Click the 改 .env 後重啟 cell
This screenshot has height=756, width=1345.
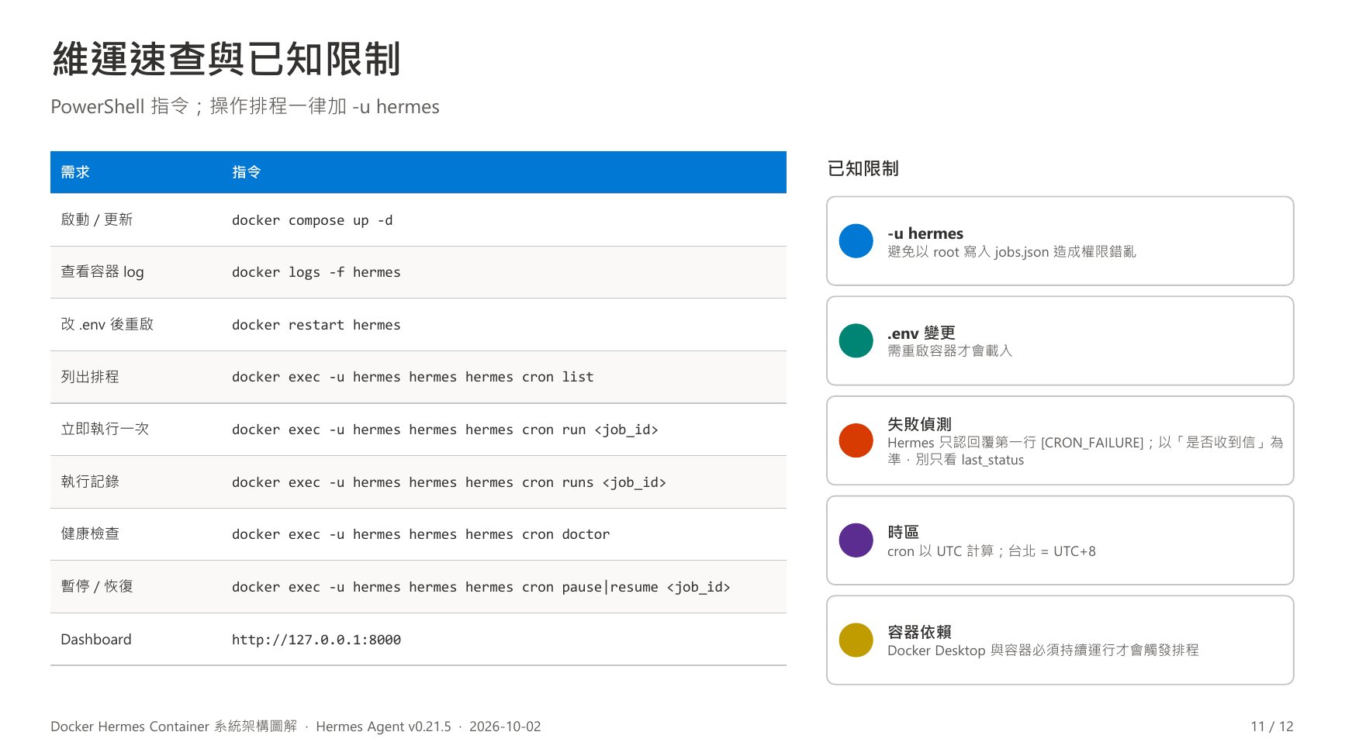click(x=107, y=324)
